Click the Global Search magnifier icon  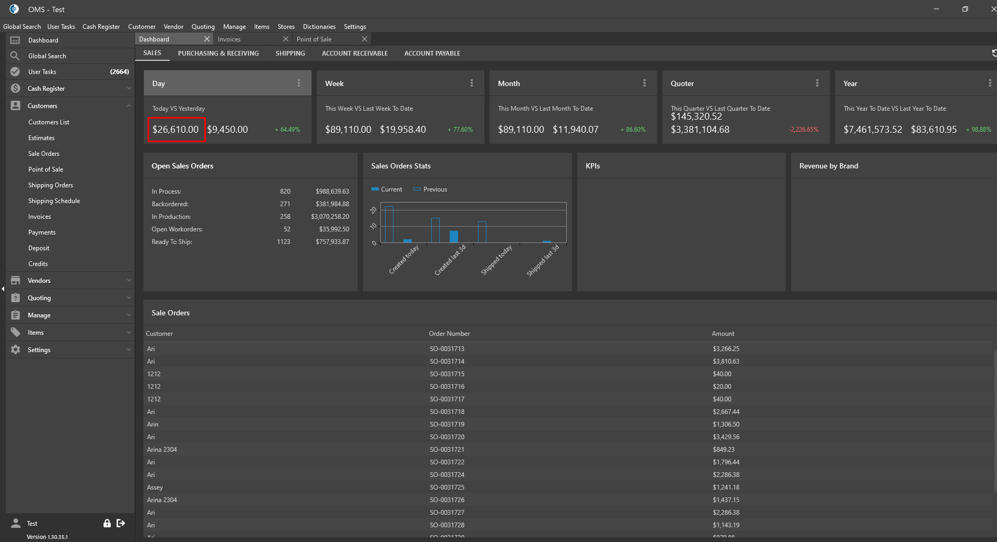click(15, 56)
